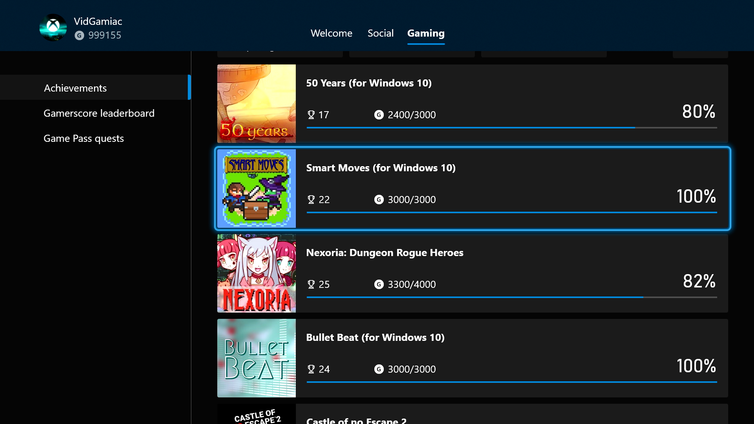This screenshot has height=424, width=754.
Task: Click trophy icon in 50 Years row
Action: tap(311, 115)
